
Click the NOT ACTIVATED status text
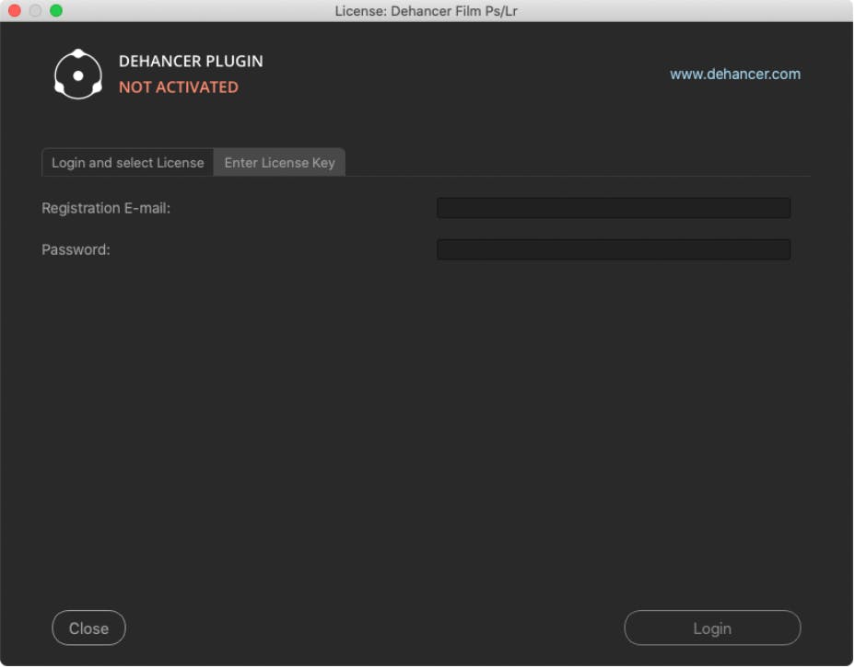point(178,87)
